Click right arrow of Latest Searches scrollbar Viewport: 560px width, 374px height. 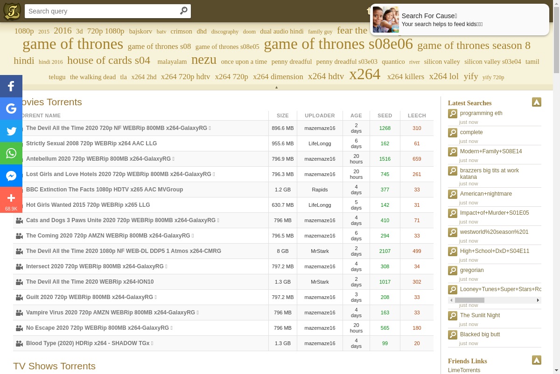click(x=538, y=300)
